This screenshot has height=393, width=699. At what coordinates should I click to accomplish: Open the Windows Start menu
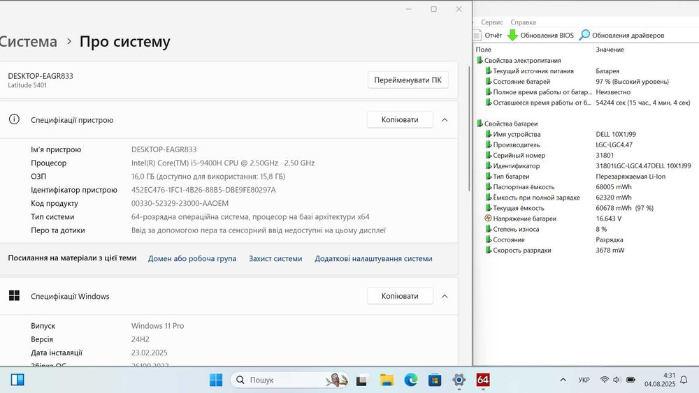tap(216, 380)
